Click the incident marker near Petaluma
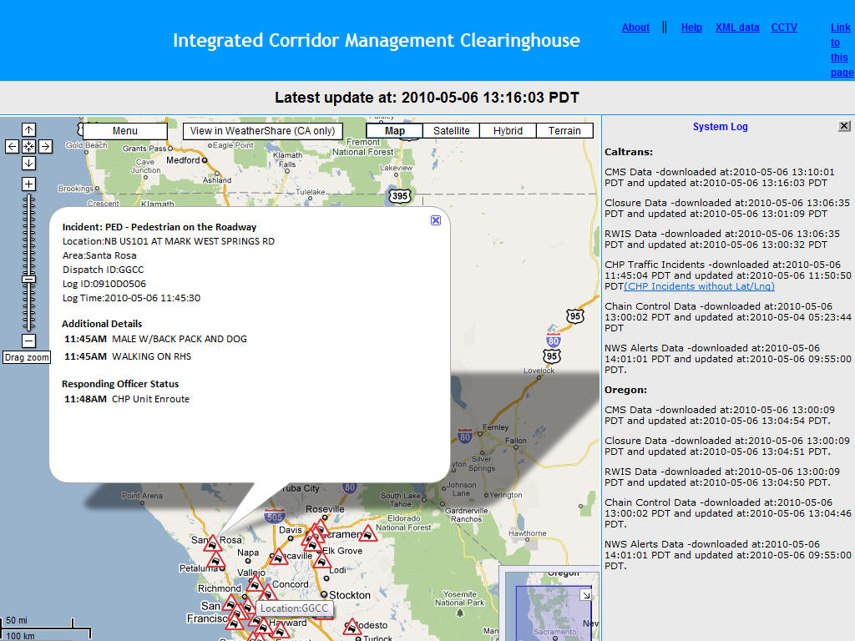The height and width of the screenshot is (641, 855). (x=215, y=561)
